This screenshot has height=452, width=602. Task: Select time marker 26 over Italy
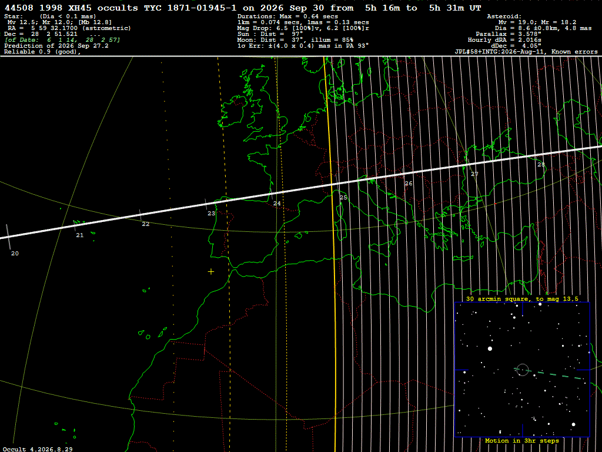click(x=409, y=184)
